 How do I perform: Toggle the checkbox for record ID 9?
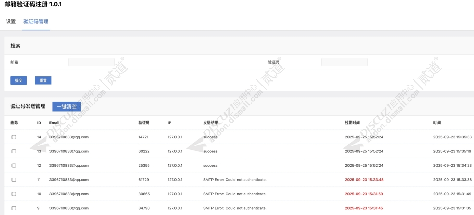click(x=14, y=208)
